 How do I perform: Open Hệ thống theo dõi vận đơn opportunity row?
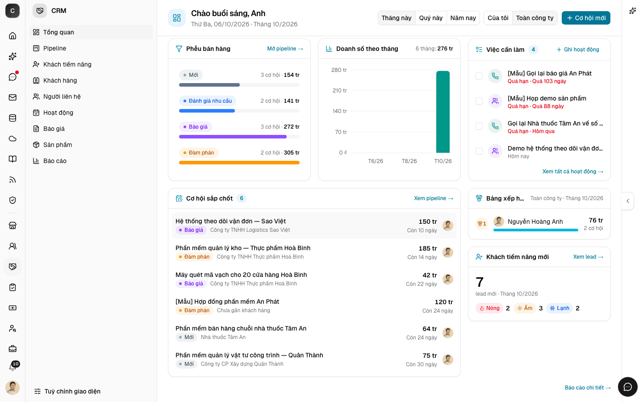click(x=314, y=226)
